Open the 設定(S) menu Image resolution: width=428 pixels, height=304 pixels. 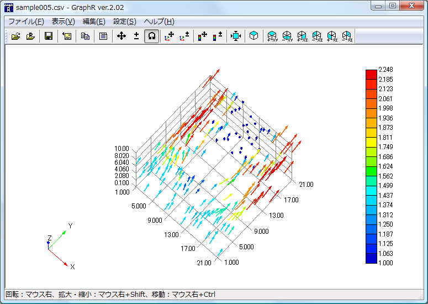click(124, 22)
